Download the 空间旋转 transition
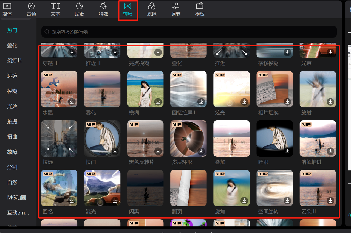 (287, 201)
